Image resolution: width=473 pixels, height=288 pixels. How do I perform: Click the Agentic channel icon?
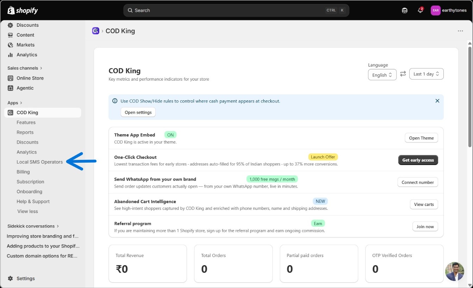pyautogui.click(x=10, y=88)
